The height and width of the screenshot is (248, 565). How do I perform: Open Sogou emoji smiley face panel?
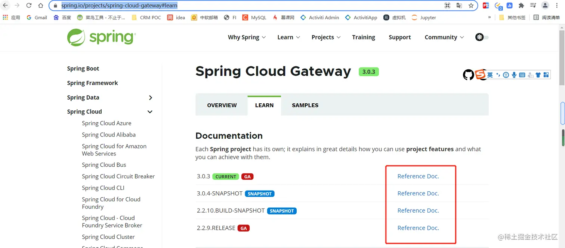[506, 75]
